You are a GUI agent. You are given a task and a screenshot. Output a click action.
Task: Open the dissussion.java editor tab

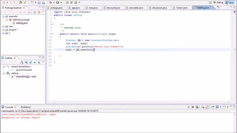coord(160,8)
